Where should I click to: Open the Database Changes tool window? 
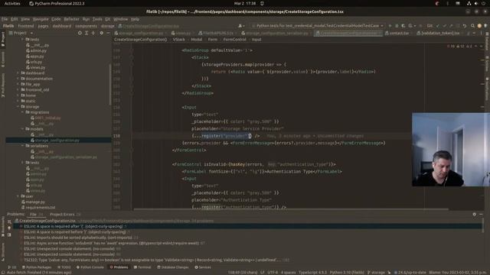pos(173,267)
